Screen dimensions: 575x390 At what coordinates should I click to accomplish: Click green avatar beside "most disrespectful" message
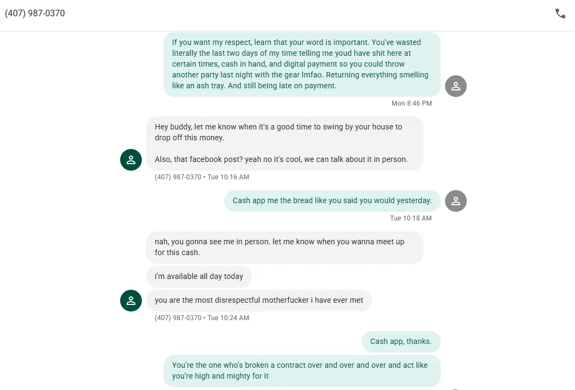click(x=131, y=301)
